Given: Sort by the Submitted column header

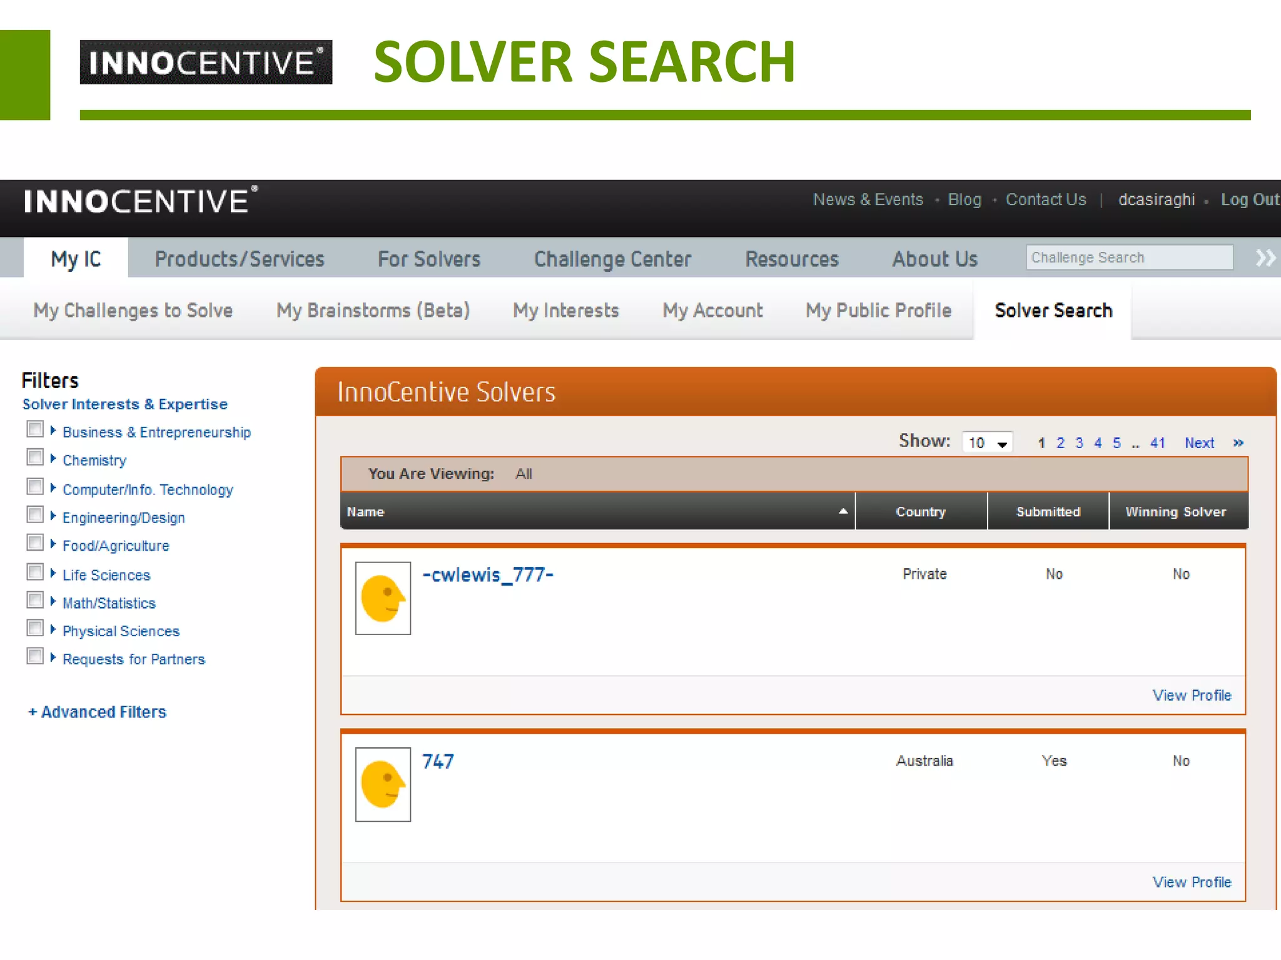Looking at the screenshot, I should pyautogui.click(x=1048, y=511).
